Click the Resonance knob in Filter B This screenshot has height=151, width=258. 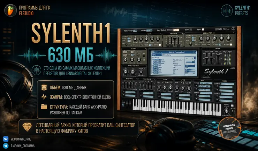[x=132, y=59]
